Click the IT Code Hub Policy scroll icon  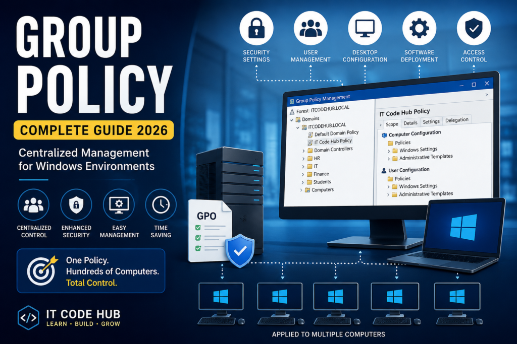[311, 143]
